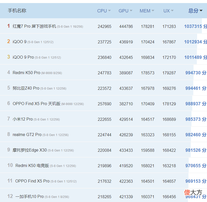Click CPU value 218265
The width and height of the screenshot is (207, 202).
pyautogui.click(x=105, y=197)
